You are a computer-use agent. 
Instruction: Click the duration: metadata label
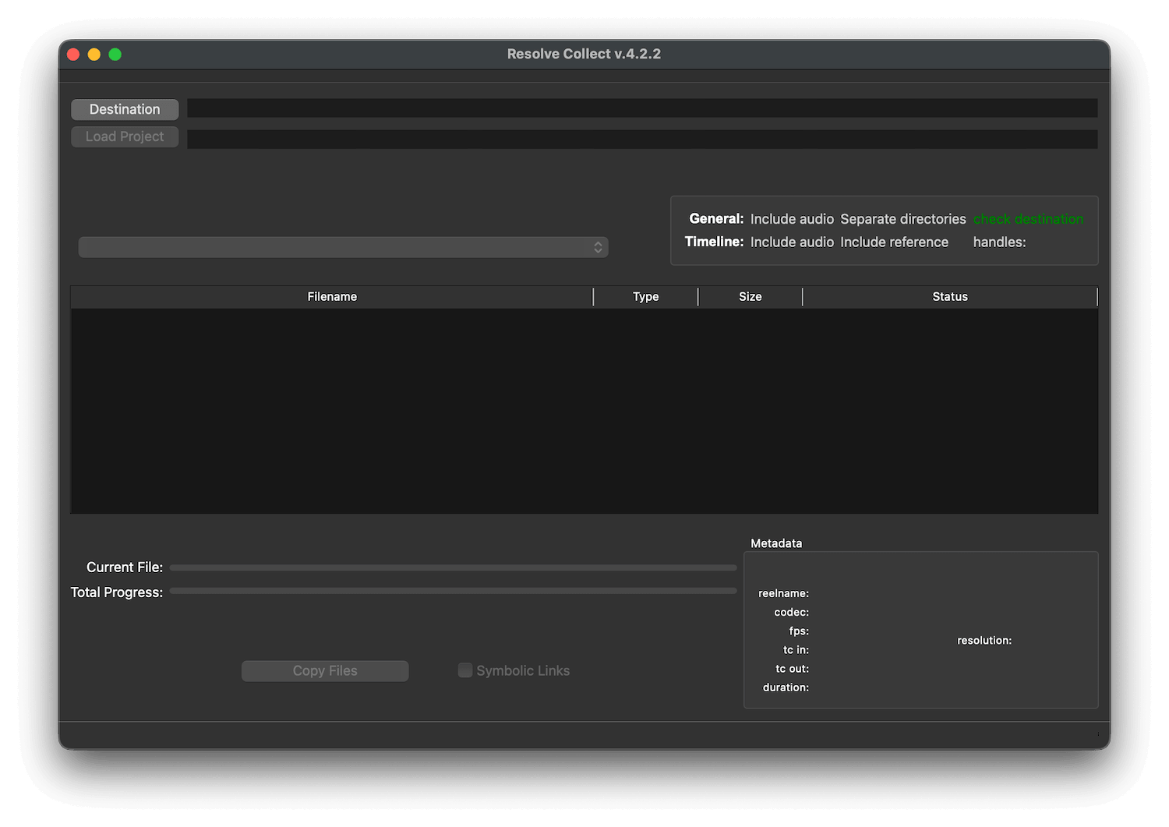coord(786,687)
